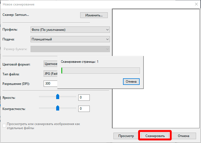Toggle the separate files scanning checkbox
The height and width of the screenshot is (143, 201).
(x=4, y=126)
